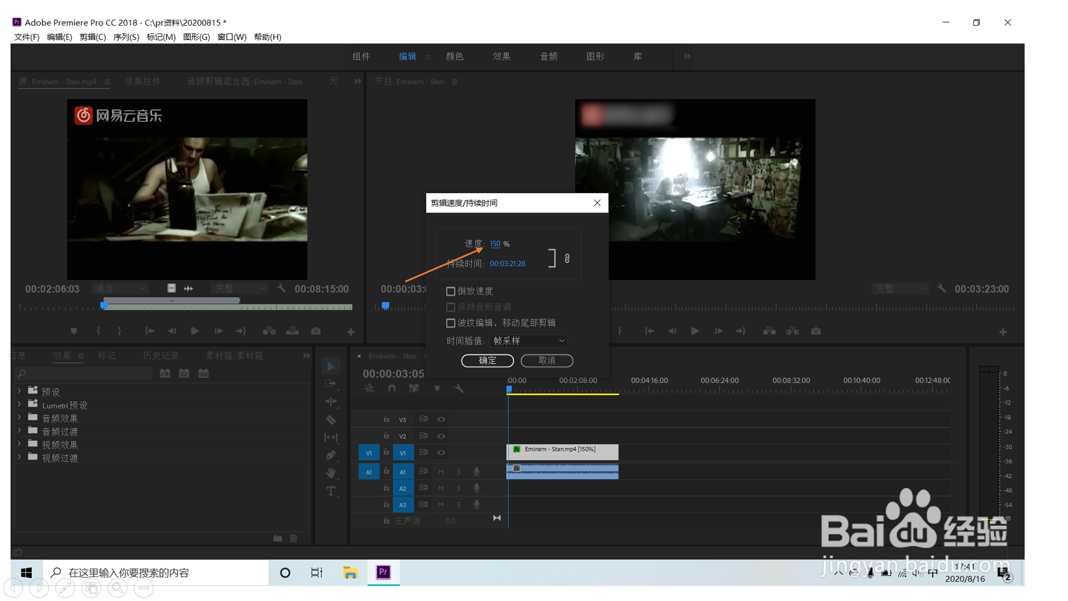
Task: Click the duration value 00:03:21:28
Action: click(507, 264)
